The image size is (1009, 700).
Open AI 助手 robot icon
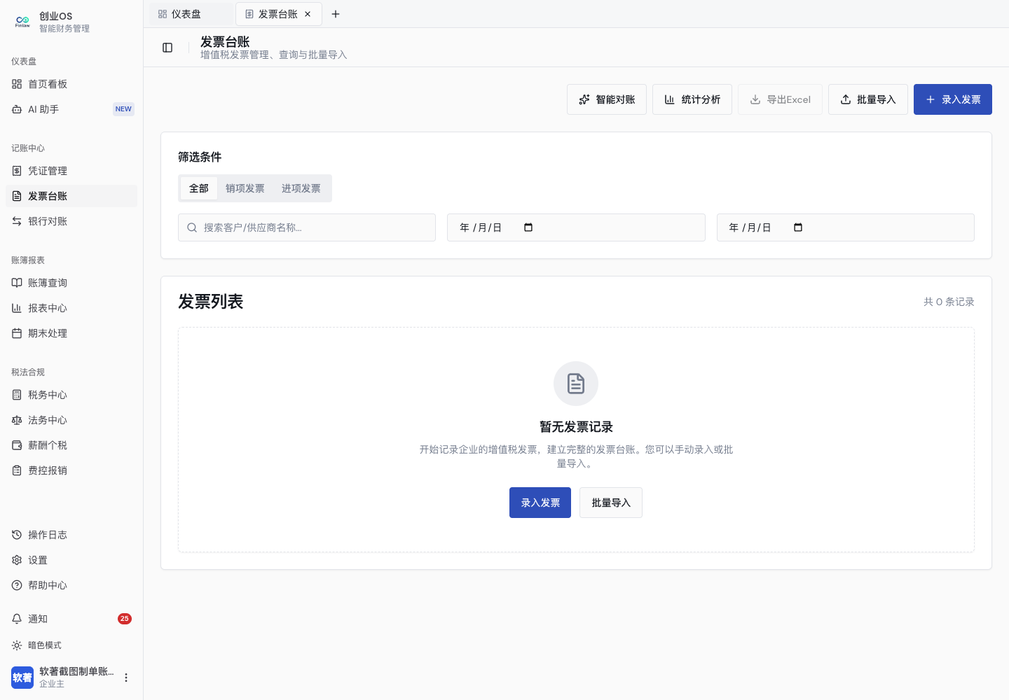[x=17, y=109]
